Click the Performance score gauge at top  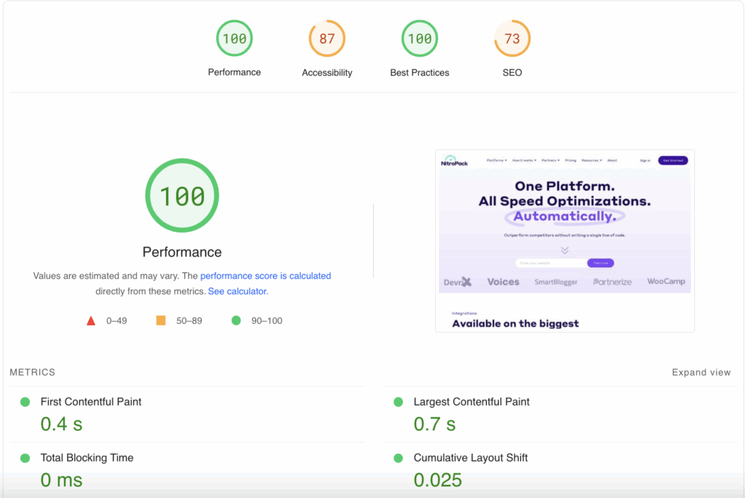click(234, 38)
